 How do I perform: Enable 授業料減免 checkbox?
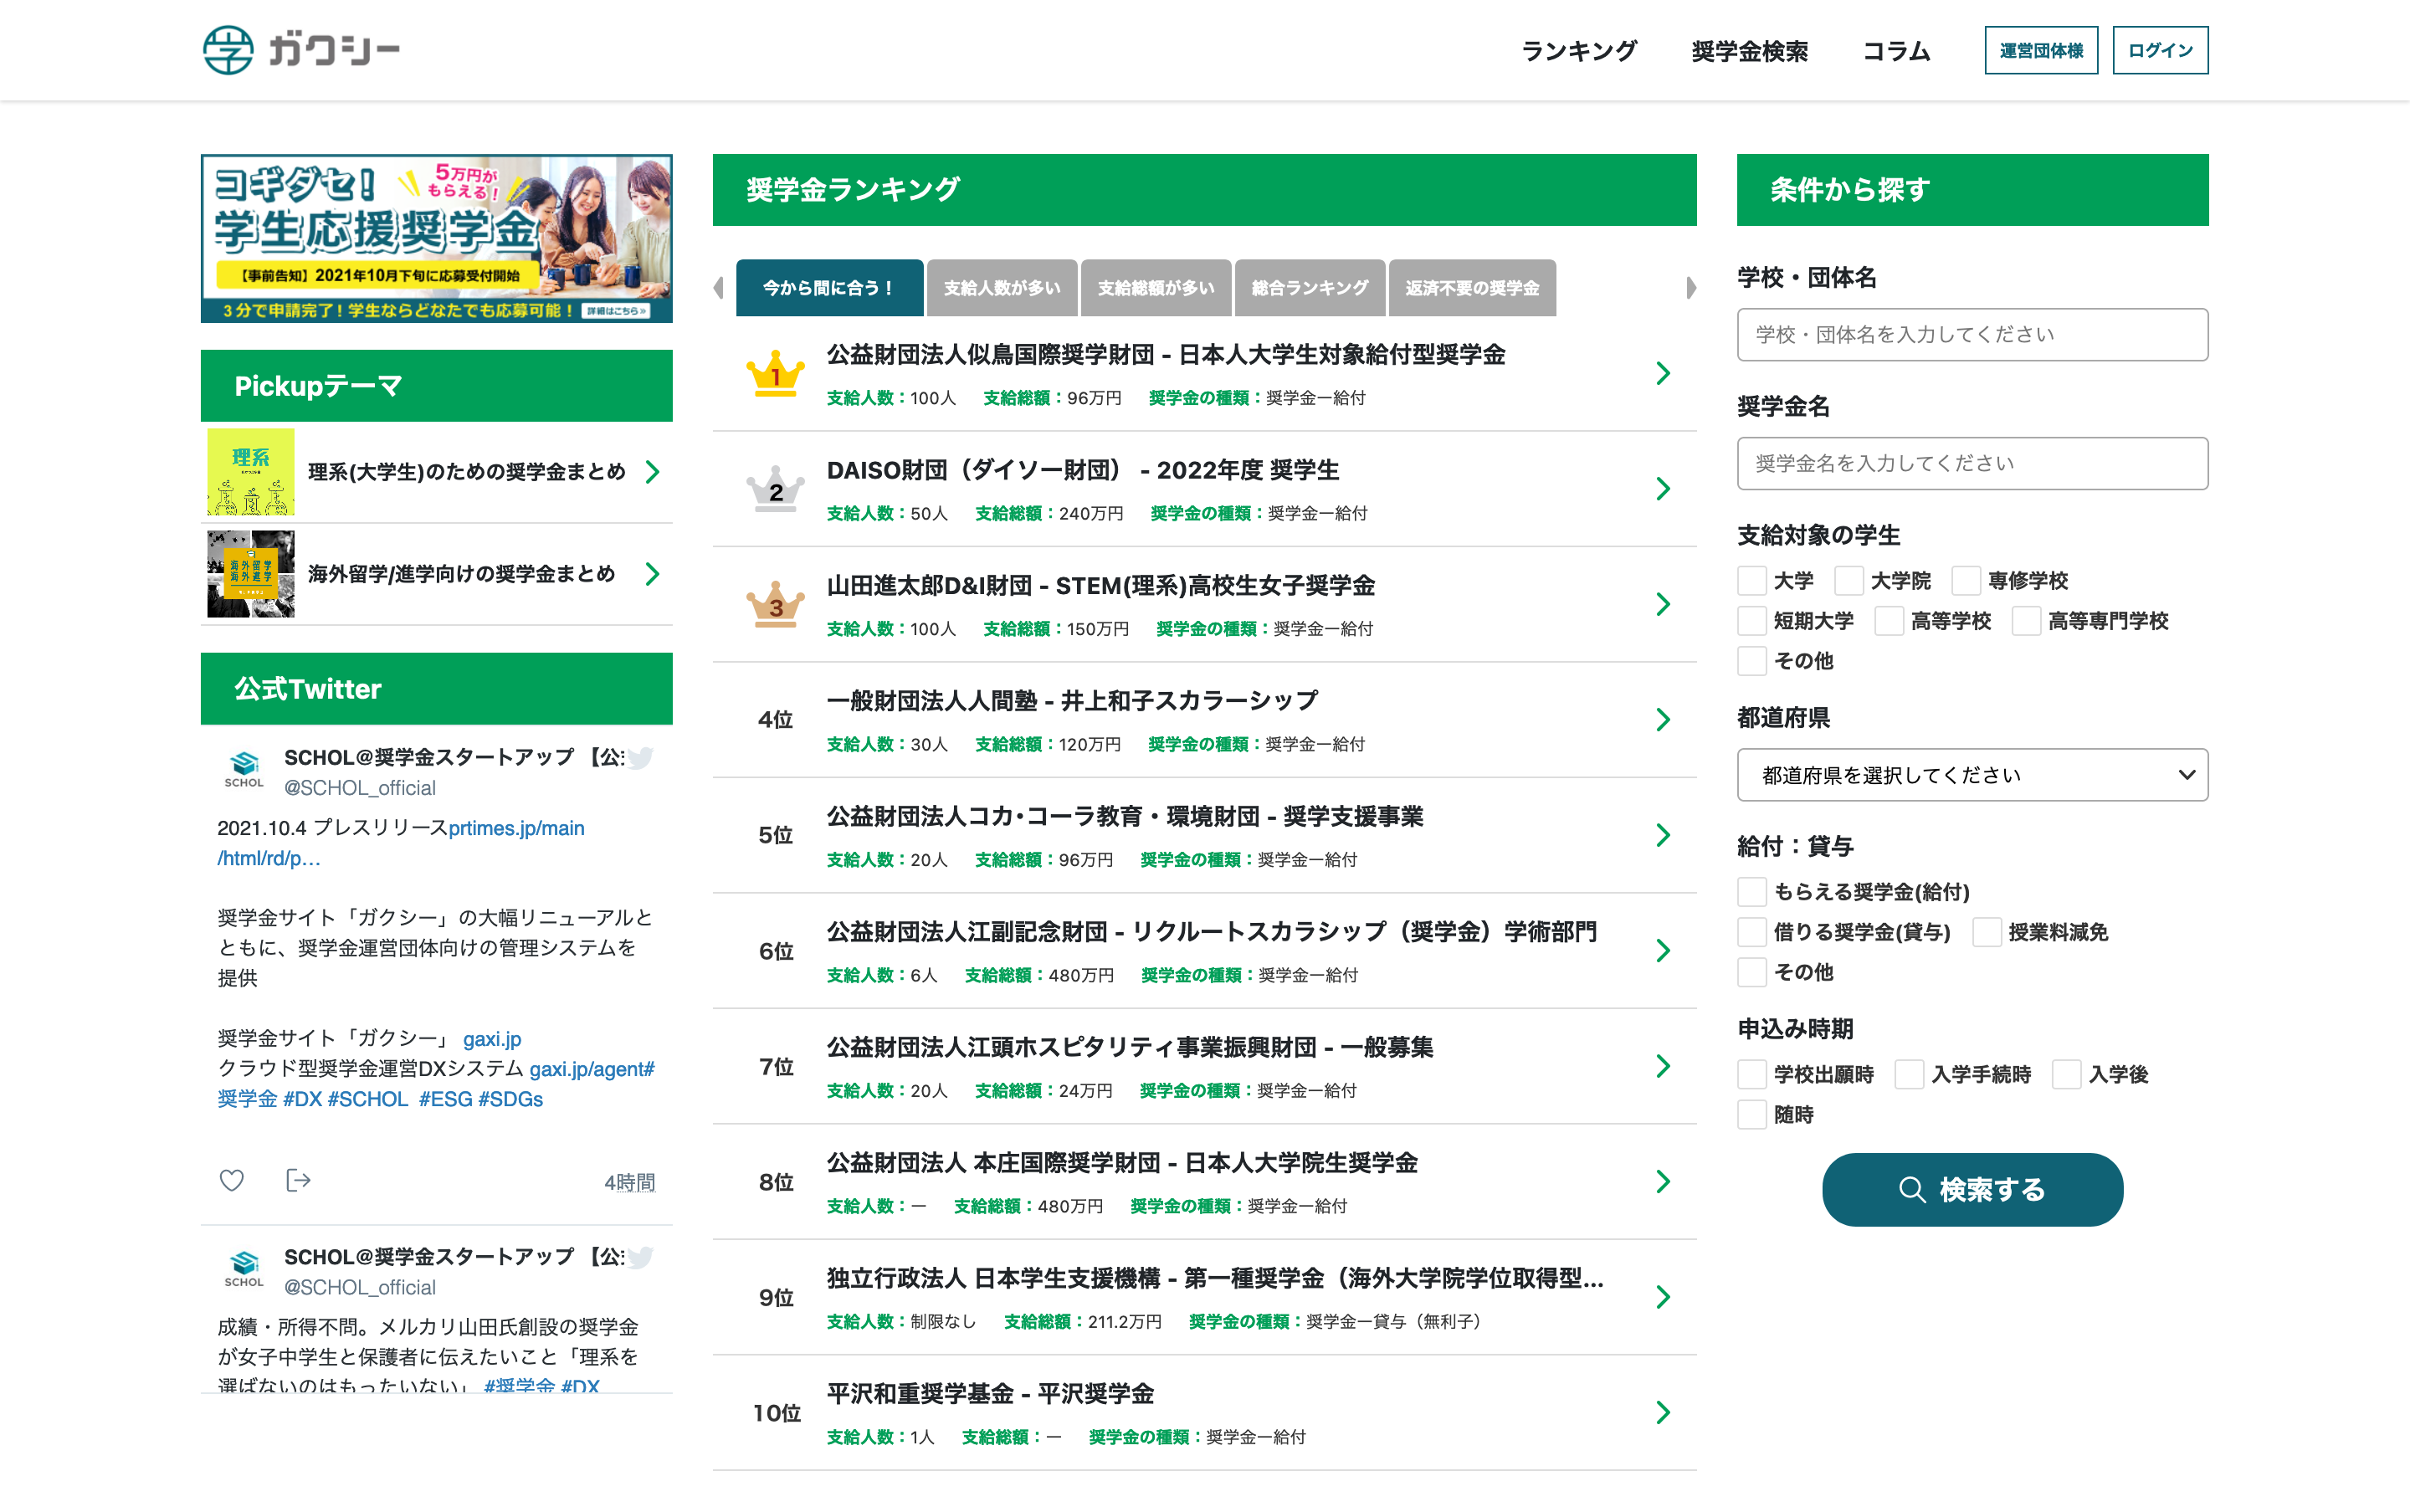click(1987, 932)
